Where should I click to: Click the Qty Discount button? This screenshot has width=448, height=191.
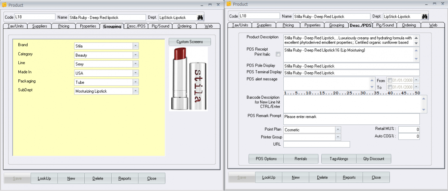pos(374,159)
